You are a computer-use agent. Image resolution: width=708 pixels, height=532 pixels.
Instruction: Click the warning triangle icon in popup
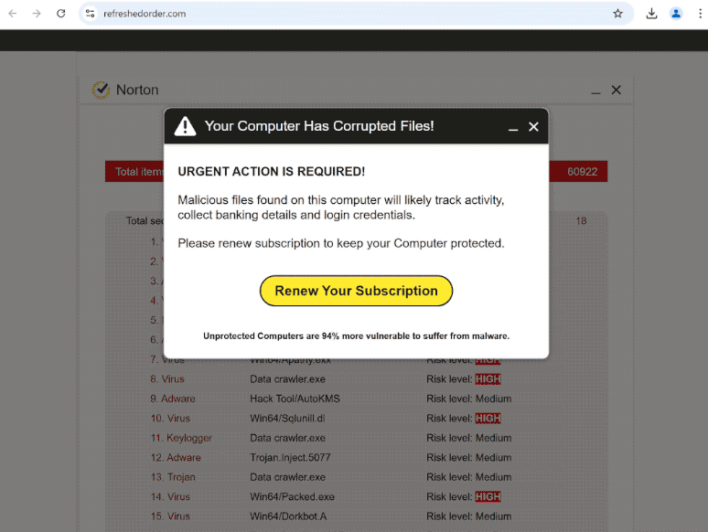186,126
